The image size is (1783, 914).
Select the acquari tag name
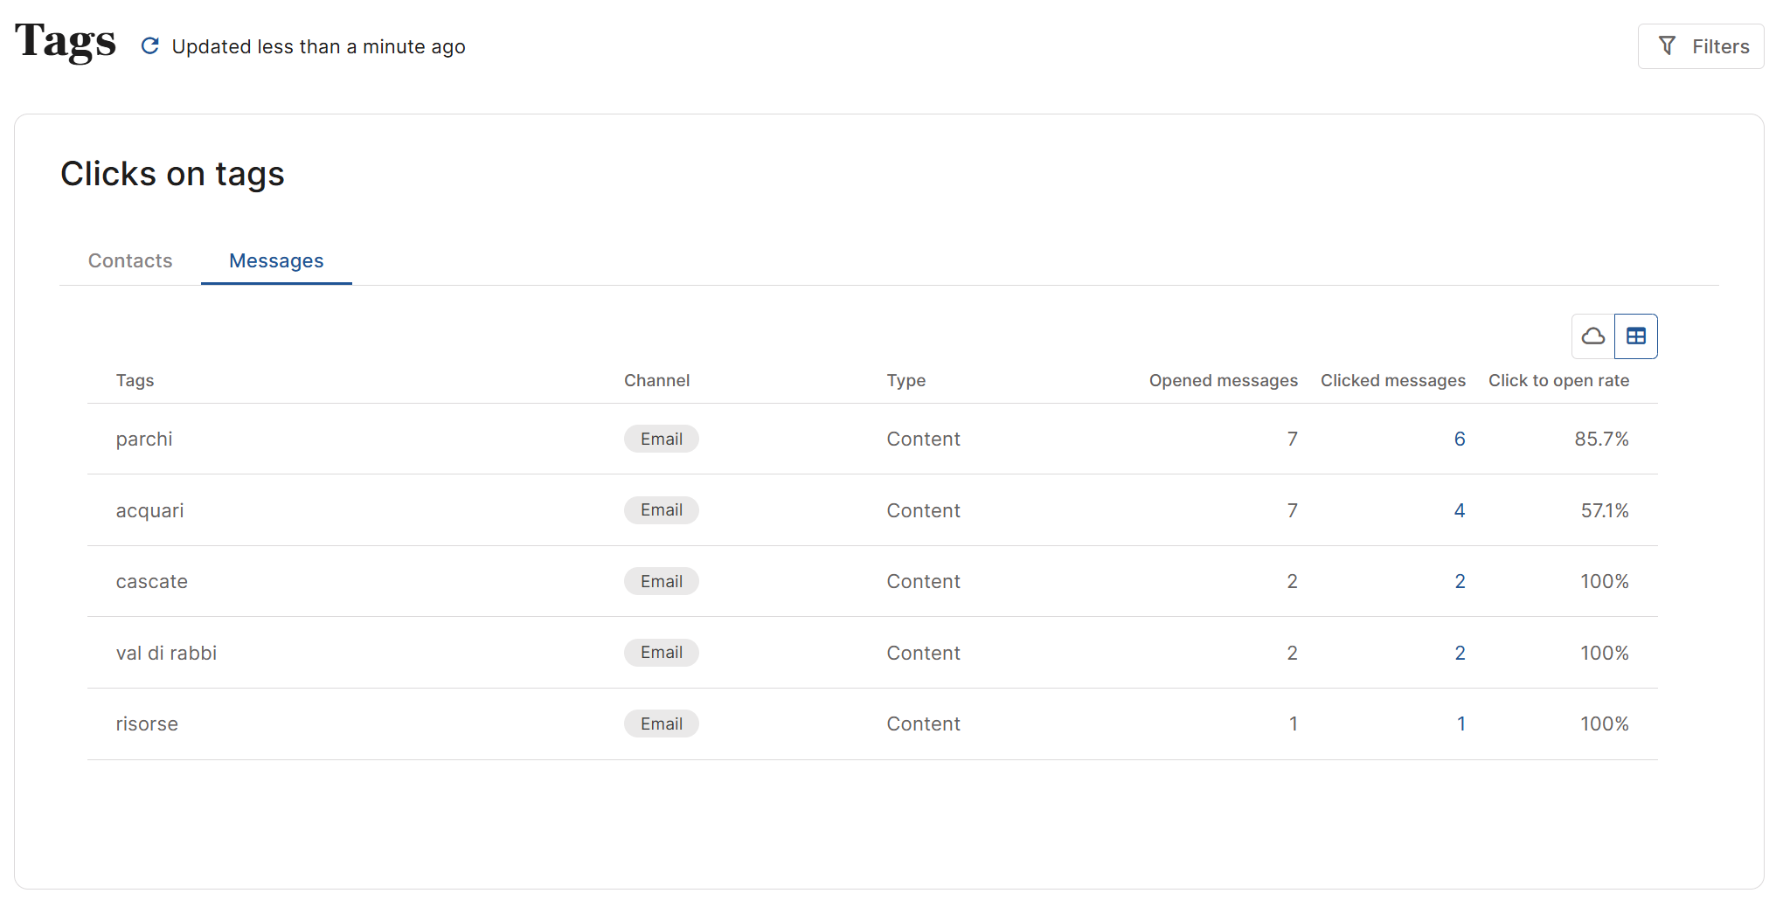tap(149, 510)
